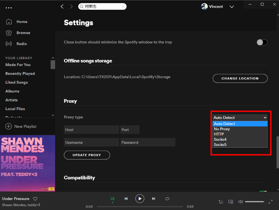This screenshot has width=279, height=210.
Task: Switch to lyrics view icon
Action: (221, 202)
